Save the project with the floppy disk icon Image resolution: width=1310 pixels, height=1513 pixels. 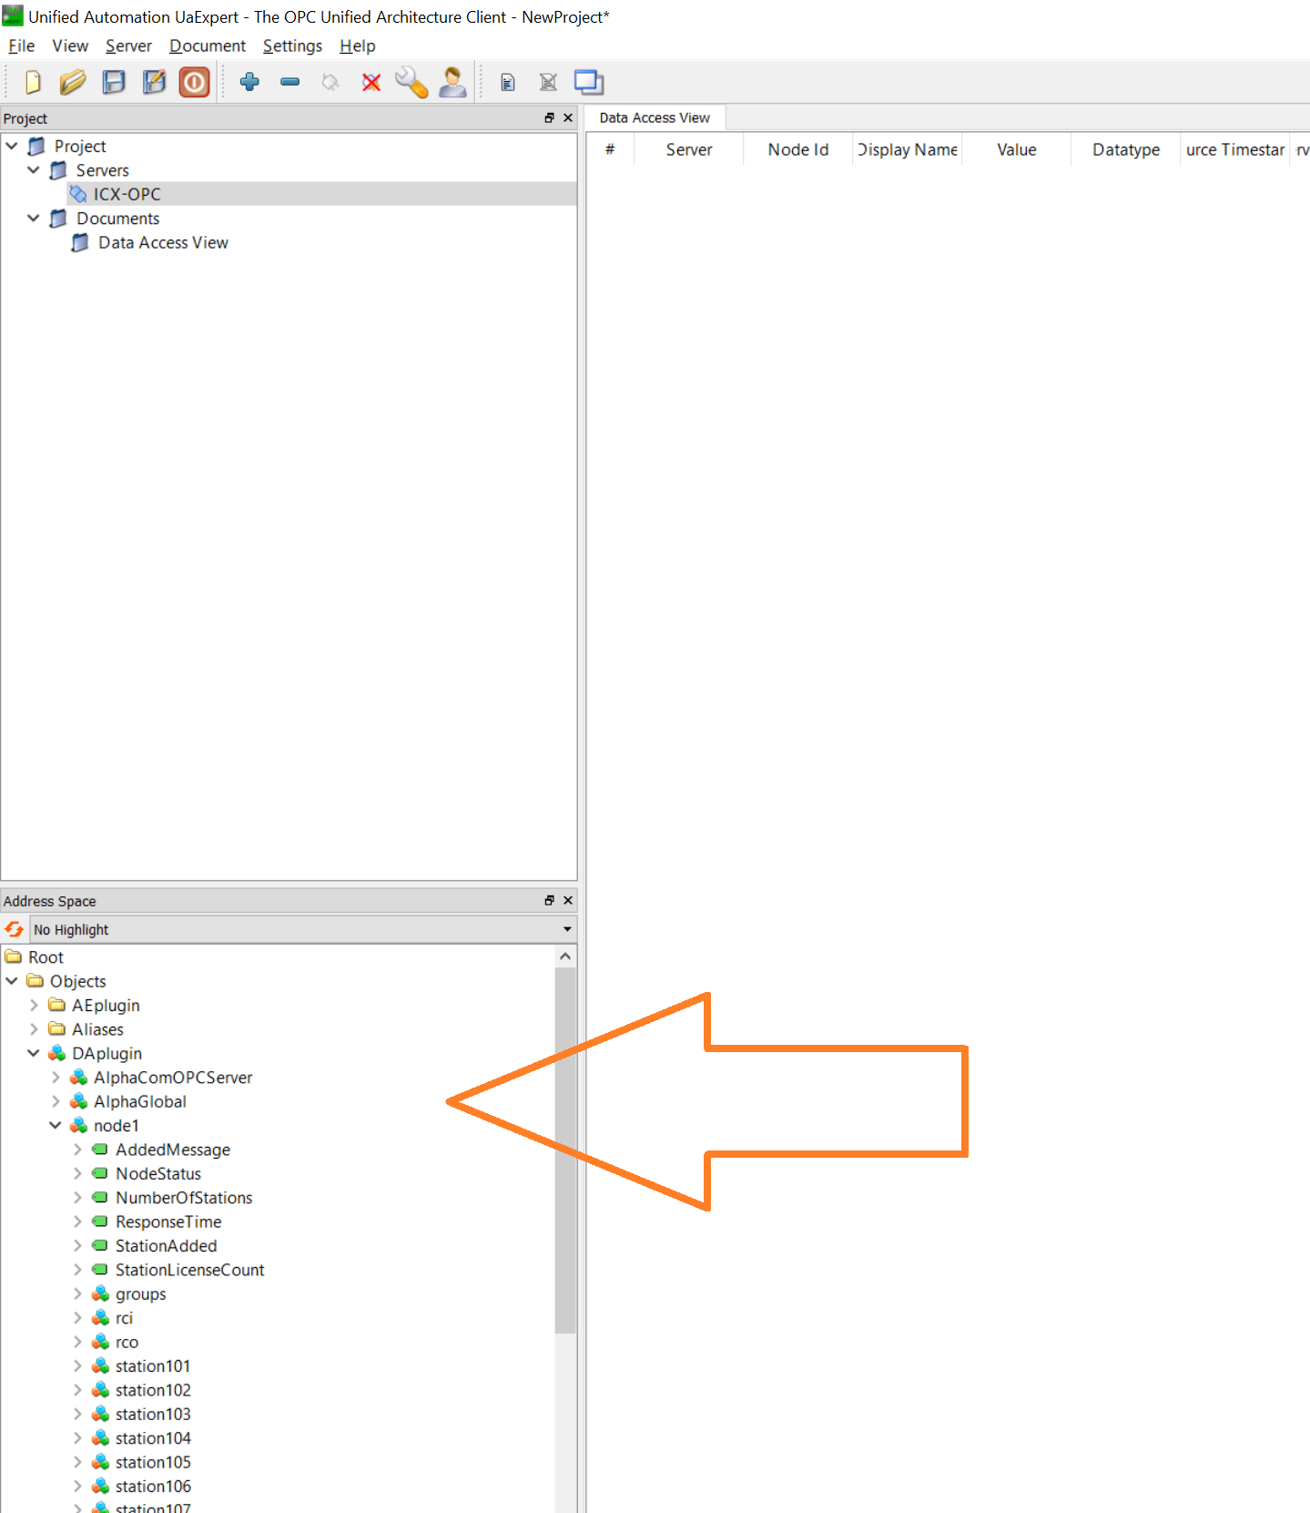114,83
